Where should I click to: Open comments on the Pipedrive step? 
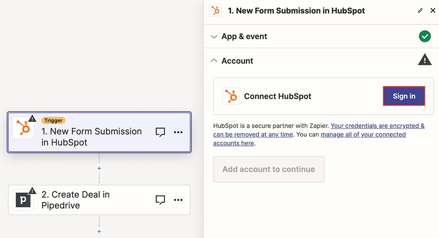(x=160, y=199)
